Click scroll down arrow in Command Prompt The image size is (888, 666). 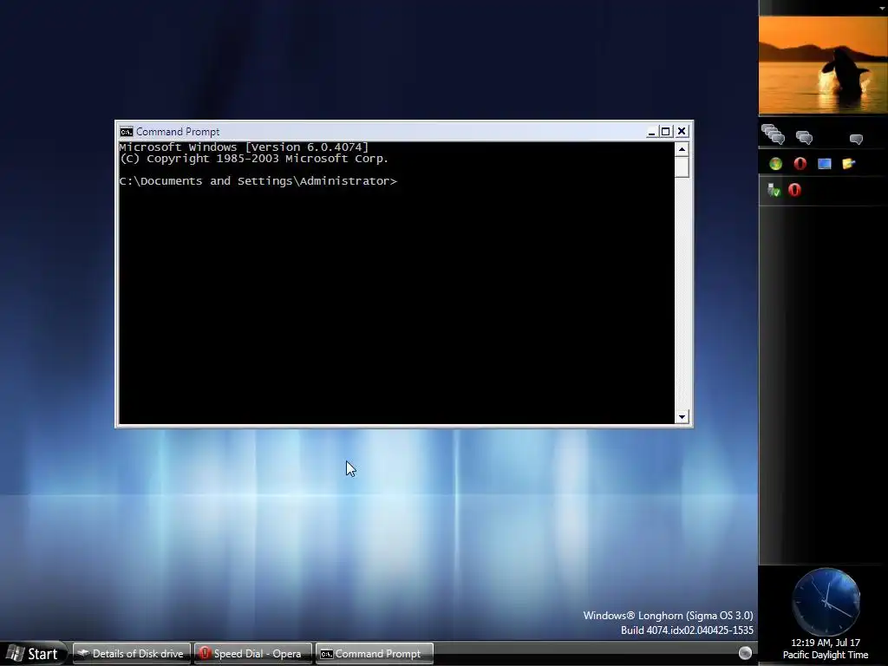pyautogui.click(x=682, y=417)
